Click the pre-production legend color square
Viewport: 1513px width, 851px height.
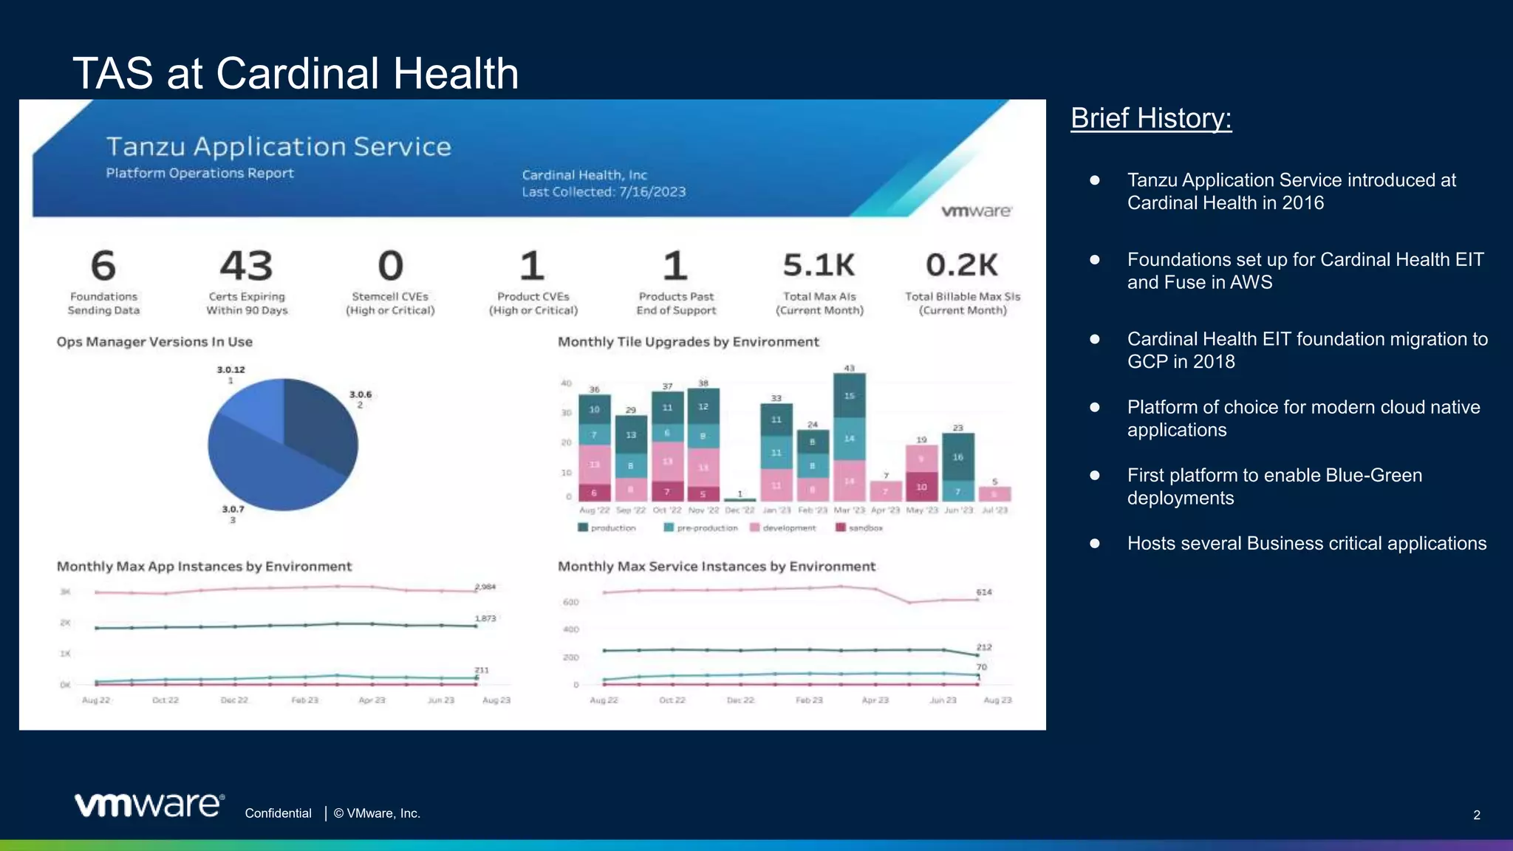pos(669,527)
